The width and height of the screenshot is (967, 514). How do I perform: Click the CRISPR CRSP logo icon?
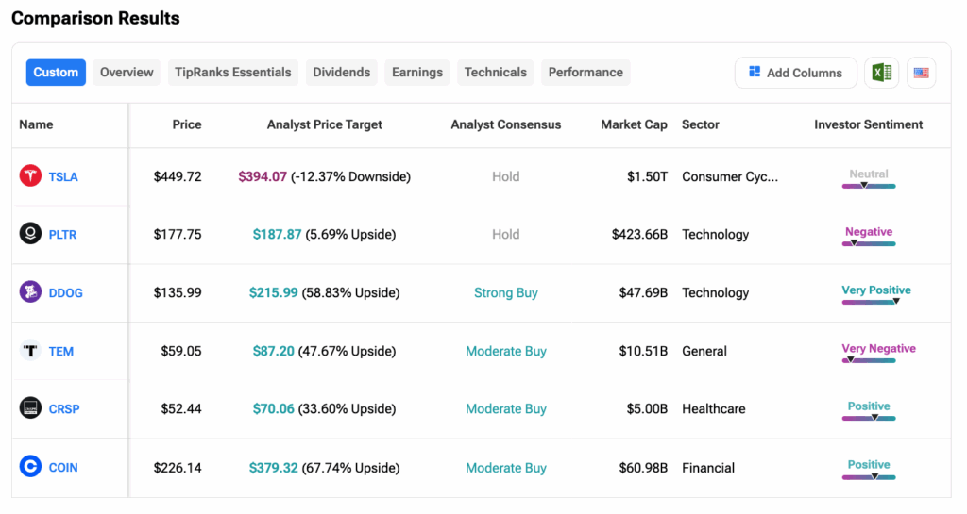[x=30, y=408]
